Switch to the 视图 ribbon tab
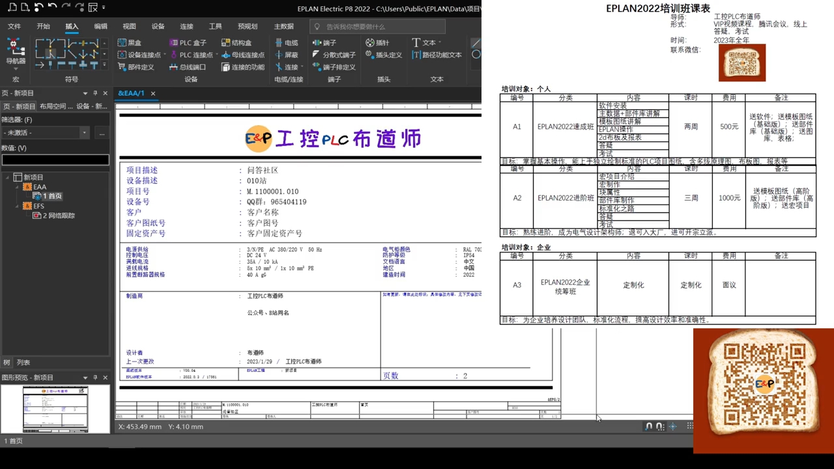 click(129, 27)
